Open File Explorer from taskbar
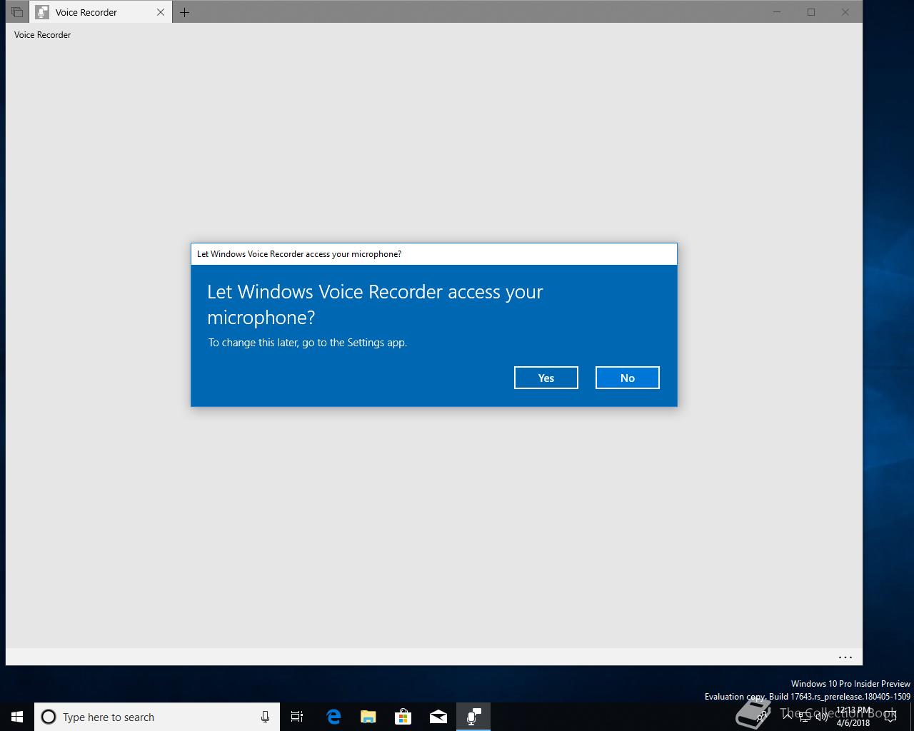The image size is (914, 731). point(368,717)
